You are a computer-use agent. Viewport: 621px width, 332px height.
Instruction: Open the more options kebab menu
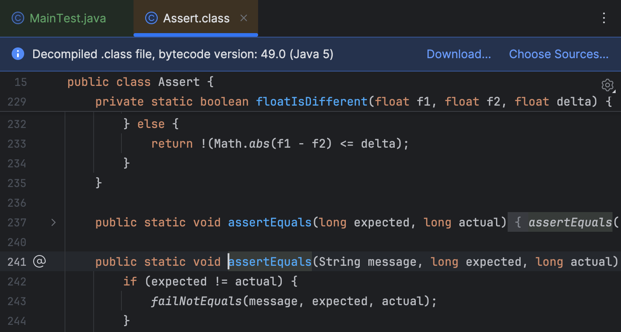click(x=604, y=18)
